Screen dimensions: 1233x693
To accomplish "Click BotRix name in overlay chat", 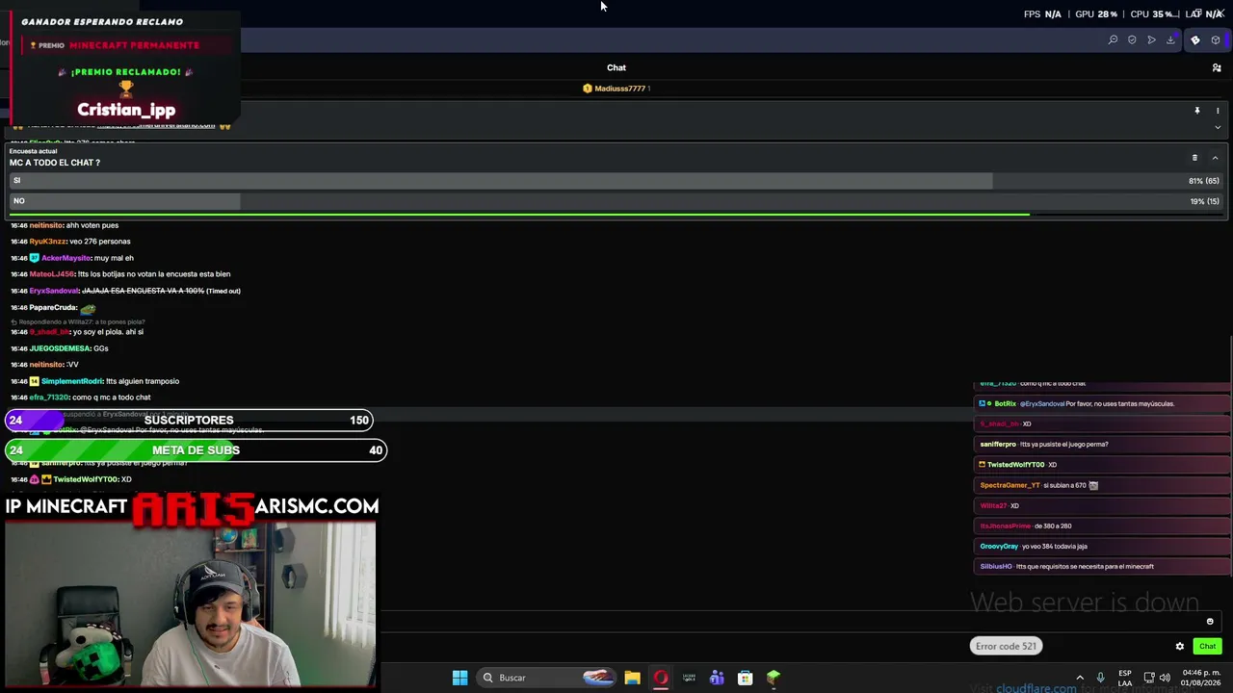I will pyautogui.click(x=1006, y=404).
